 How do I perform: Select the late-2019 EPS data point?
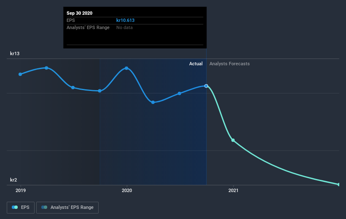100,91
